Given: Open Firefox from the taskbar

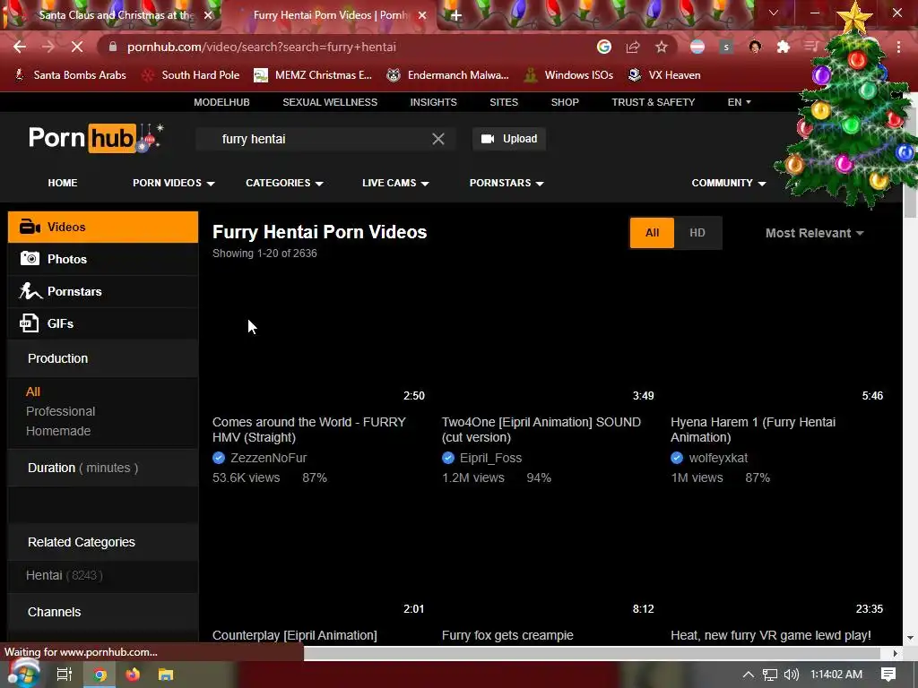Looking at the screenshot, I should tap(133, 675).
